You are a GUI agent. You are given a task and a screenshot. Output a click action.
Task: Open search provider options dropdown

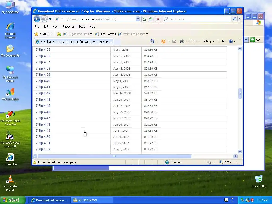239,19
